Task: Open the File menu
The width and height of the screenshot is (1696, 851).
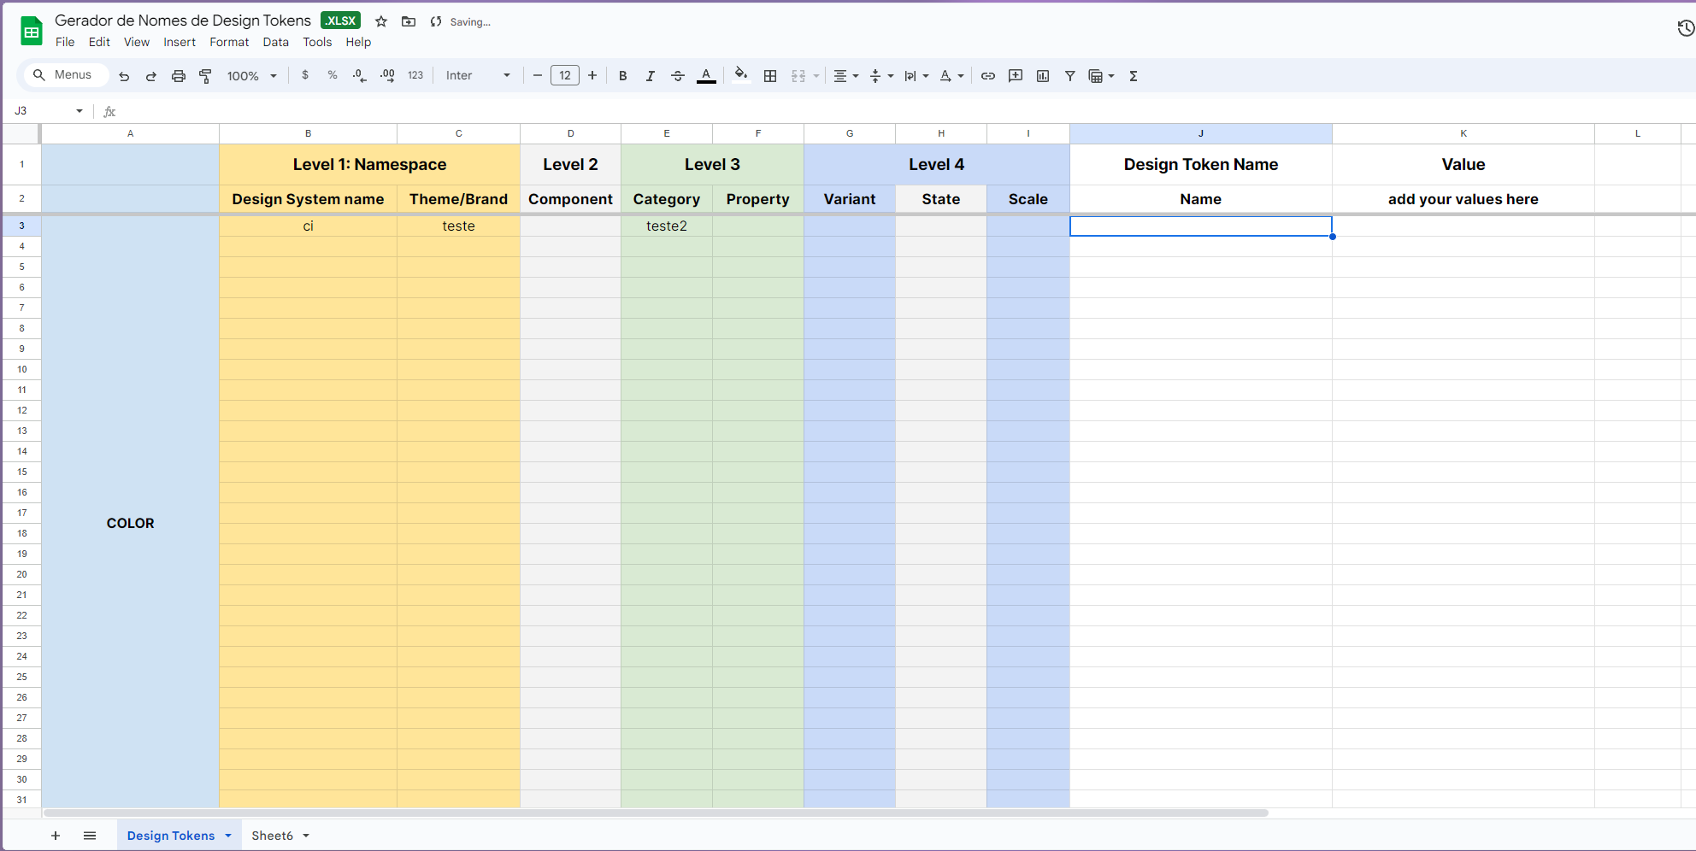Action: 65,42
